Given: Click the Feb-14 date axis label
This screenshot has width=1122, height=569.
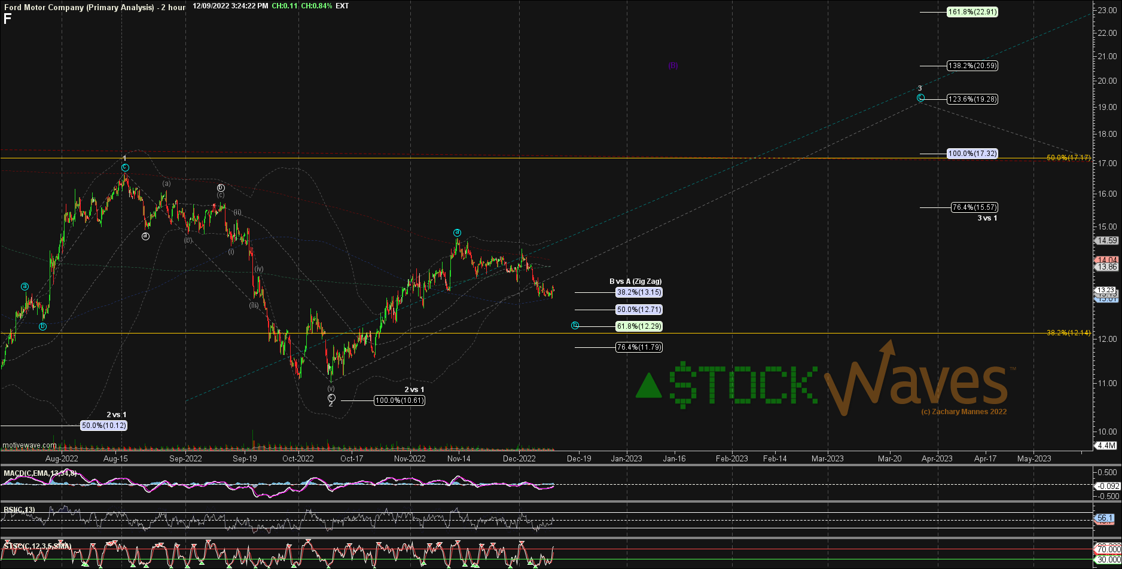Looking at the screenshot, I should 775,458.
